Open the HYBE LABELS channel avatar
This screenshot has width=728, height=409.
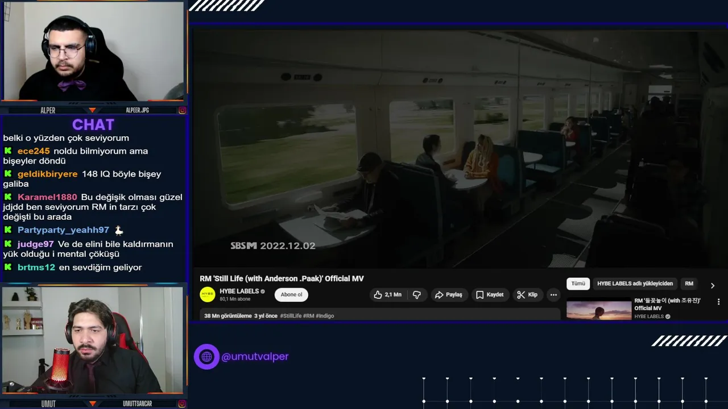[208, 294]
